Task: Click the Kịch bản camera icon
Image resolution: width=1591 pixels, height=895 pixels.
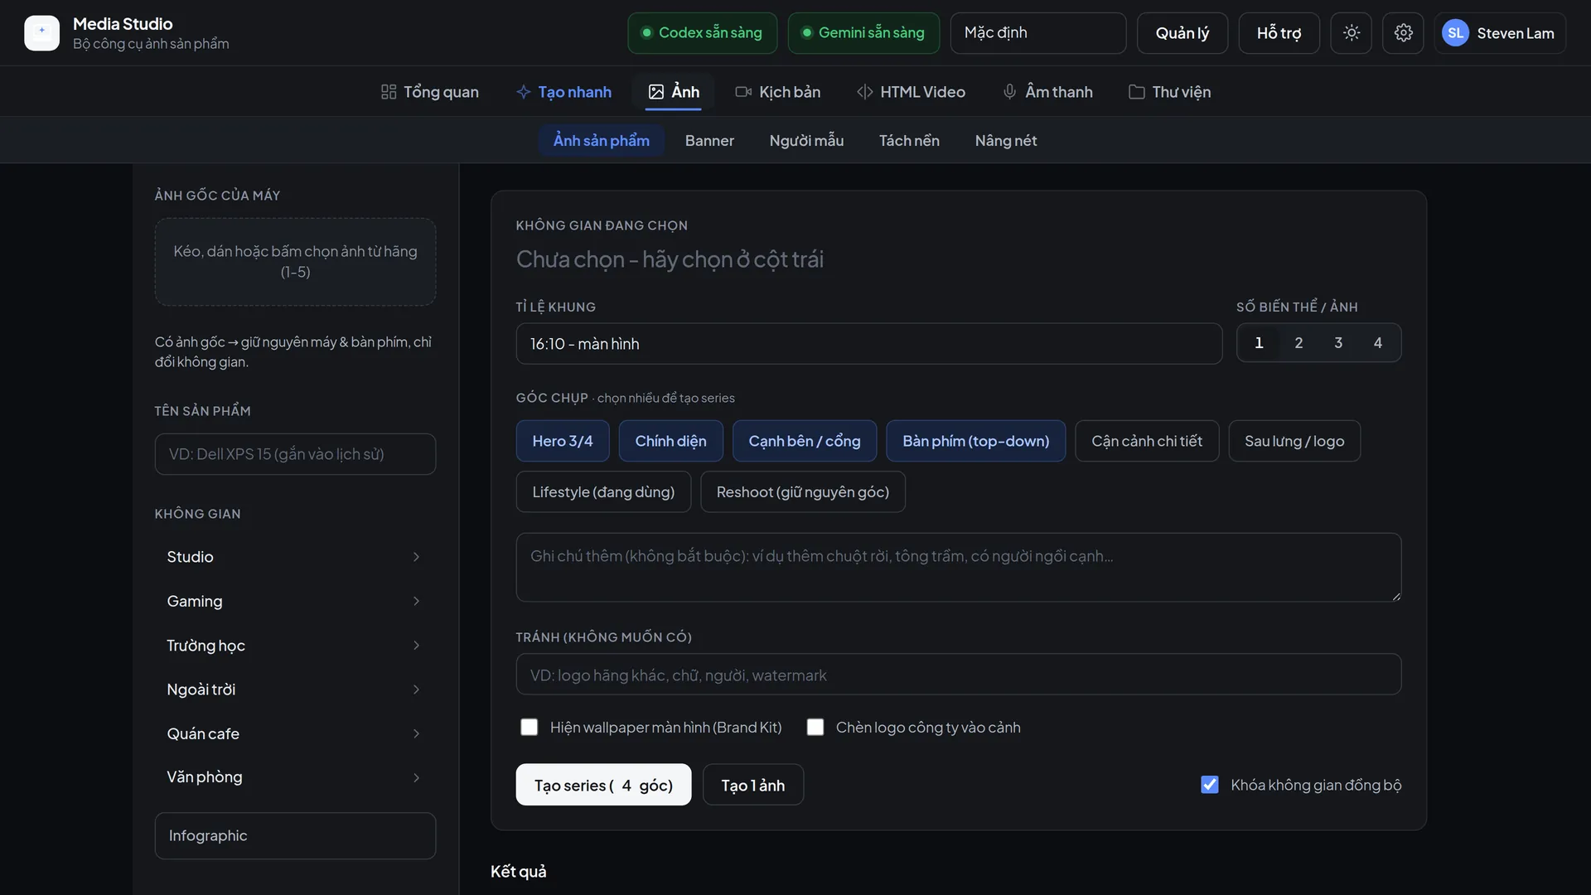Action: (743, 92)
